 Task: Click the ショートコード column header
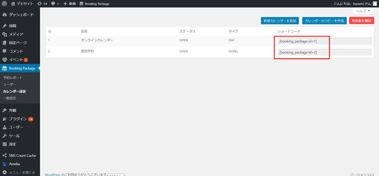pyautogui.click(x=289, y=32)
